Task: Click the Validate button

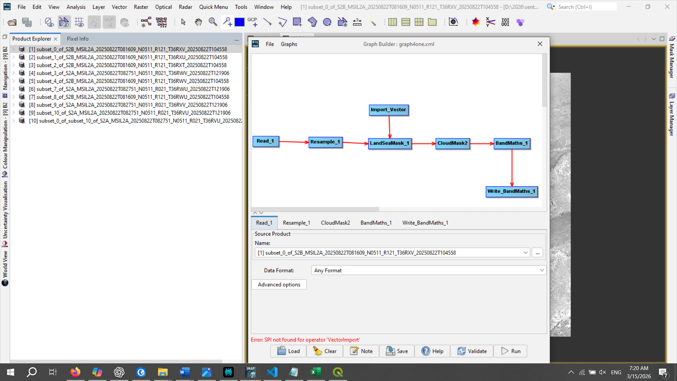Action: [472, 351]
